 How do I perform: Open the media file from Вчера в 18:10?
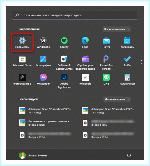point(108,123)
